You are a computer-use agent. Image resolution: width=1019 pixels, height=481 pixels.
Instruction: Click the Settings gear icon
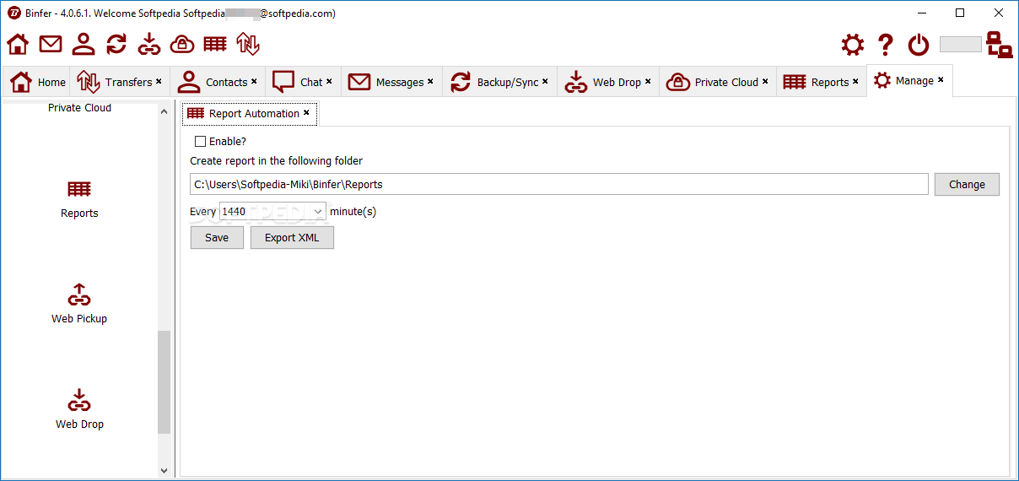[x=853, y=45]
